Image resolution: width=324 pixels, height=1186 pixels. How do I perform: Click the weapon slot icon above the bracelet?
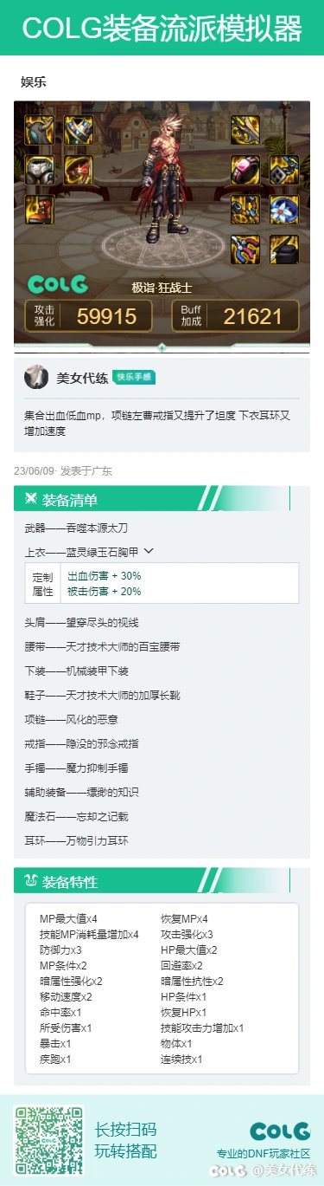pos(245,130)
